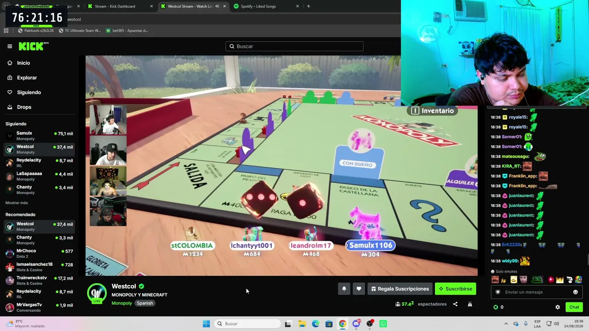Mute the Westcol Stream tab speaker icon
This screenshot has width=589, height=331.
[x=217, y=6]
